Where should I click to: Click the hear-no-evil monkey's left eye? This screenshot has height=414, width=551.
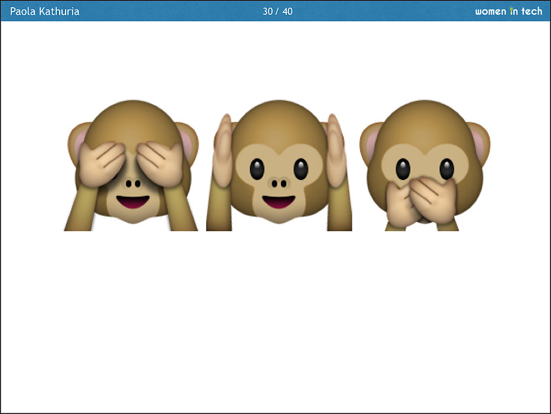257,170
